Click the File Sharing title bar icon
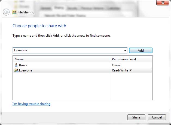The width and height of the screenshot is (171, 125). 14,12
